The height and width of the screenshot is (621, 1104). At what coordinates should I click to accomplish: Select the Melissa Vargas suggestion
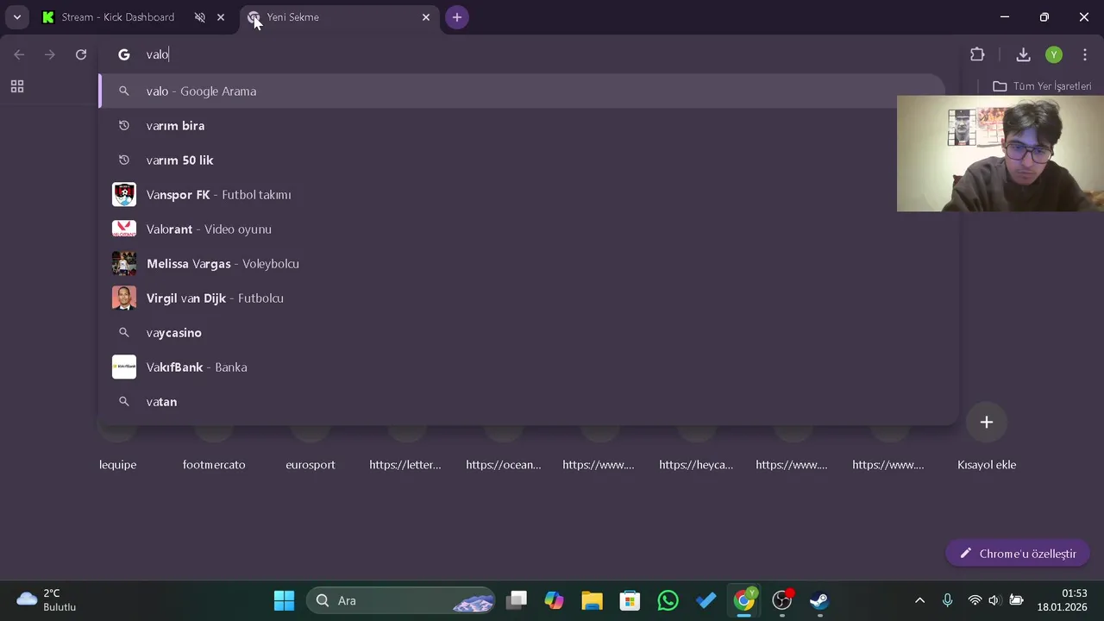[x=522, y=264]
